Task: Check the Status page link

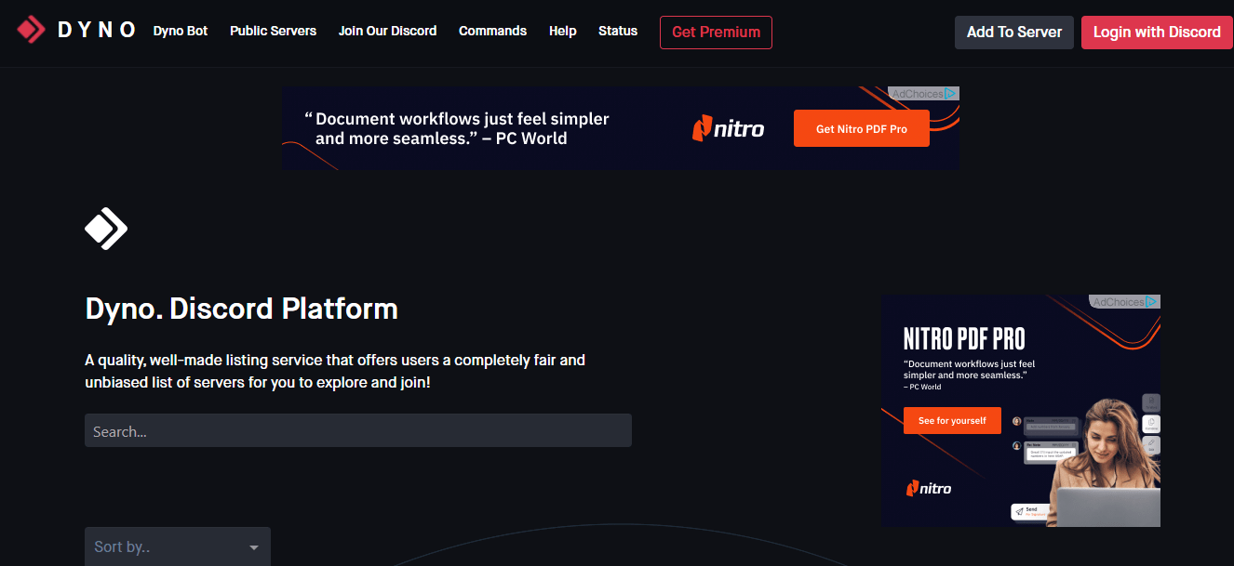Action: 618,32
